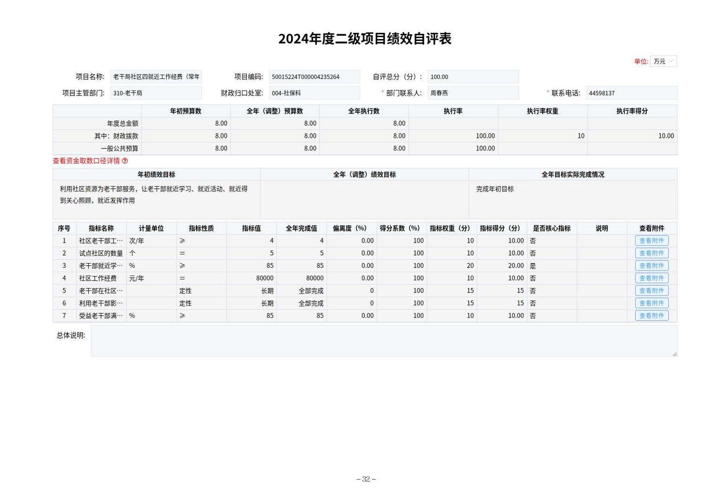Open the 查看资金取数口径详情 link
This screenshot has width=704, height=496.
[x=86, y=161]
